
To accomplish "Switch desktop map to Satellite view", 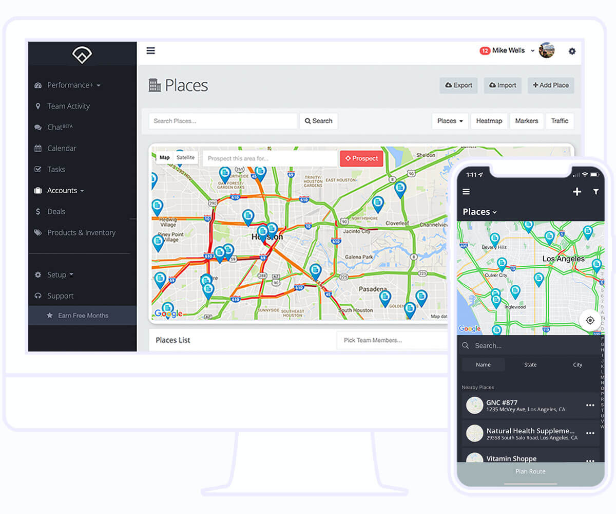I will coord(185,158).
